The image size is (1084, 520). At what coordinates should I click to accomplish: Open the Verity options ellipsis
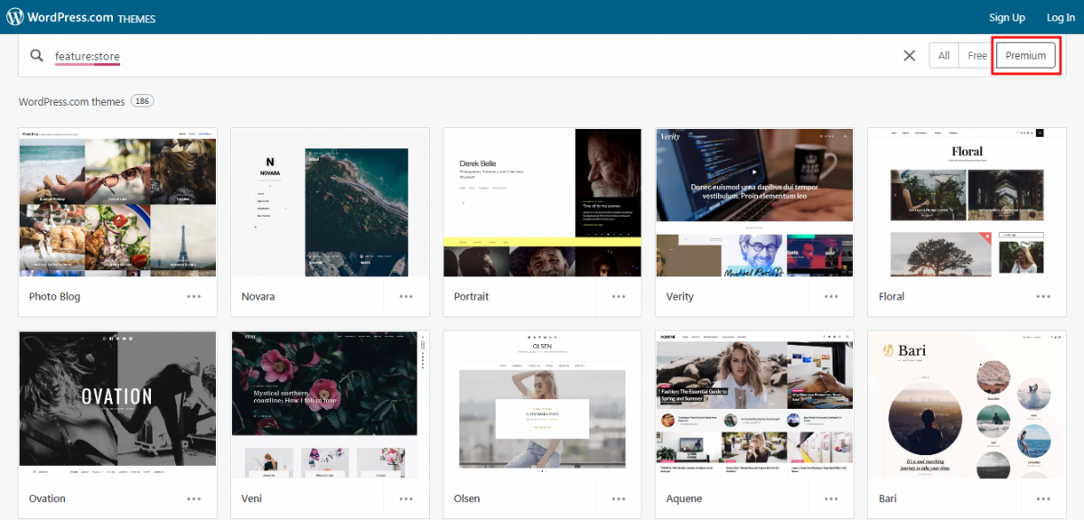click(831, 296)
